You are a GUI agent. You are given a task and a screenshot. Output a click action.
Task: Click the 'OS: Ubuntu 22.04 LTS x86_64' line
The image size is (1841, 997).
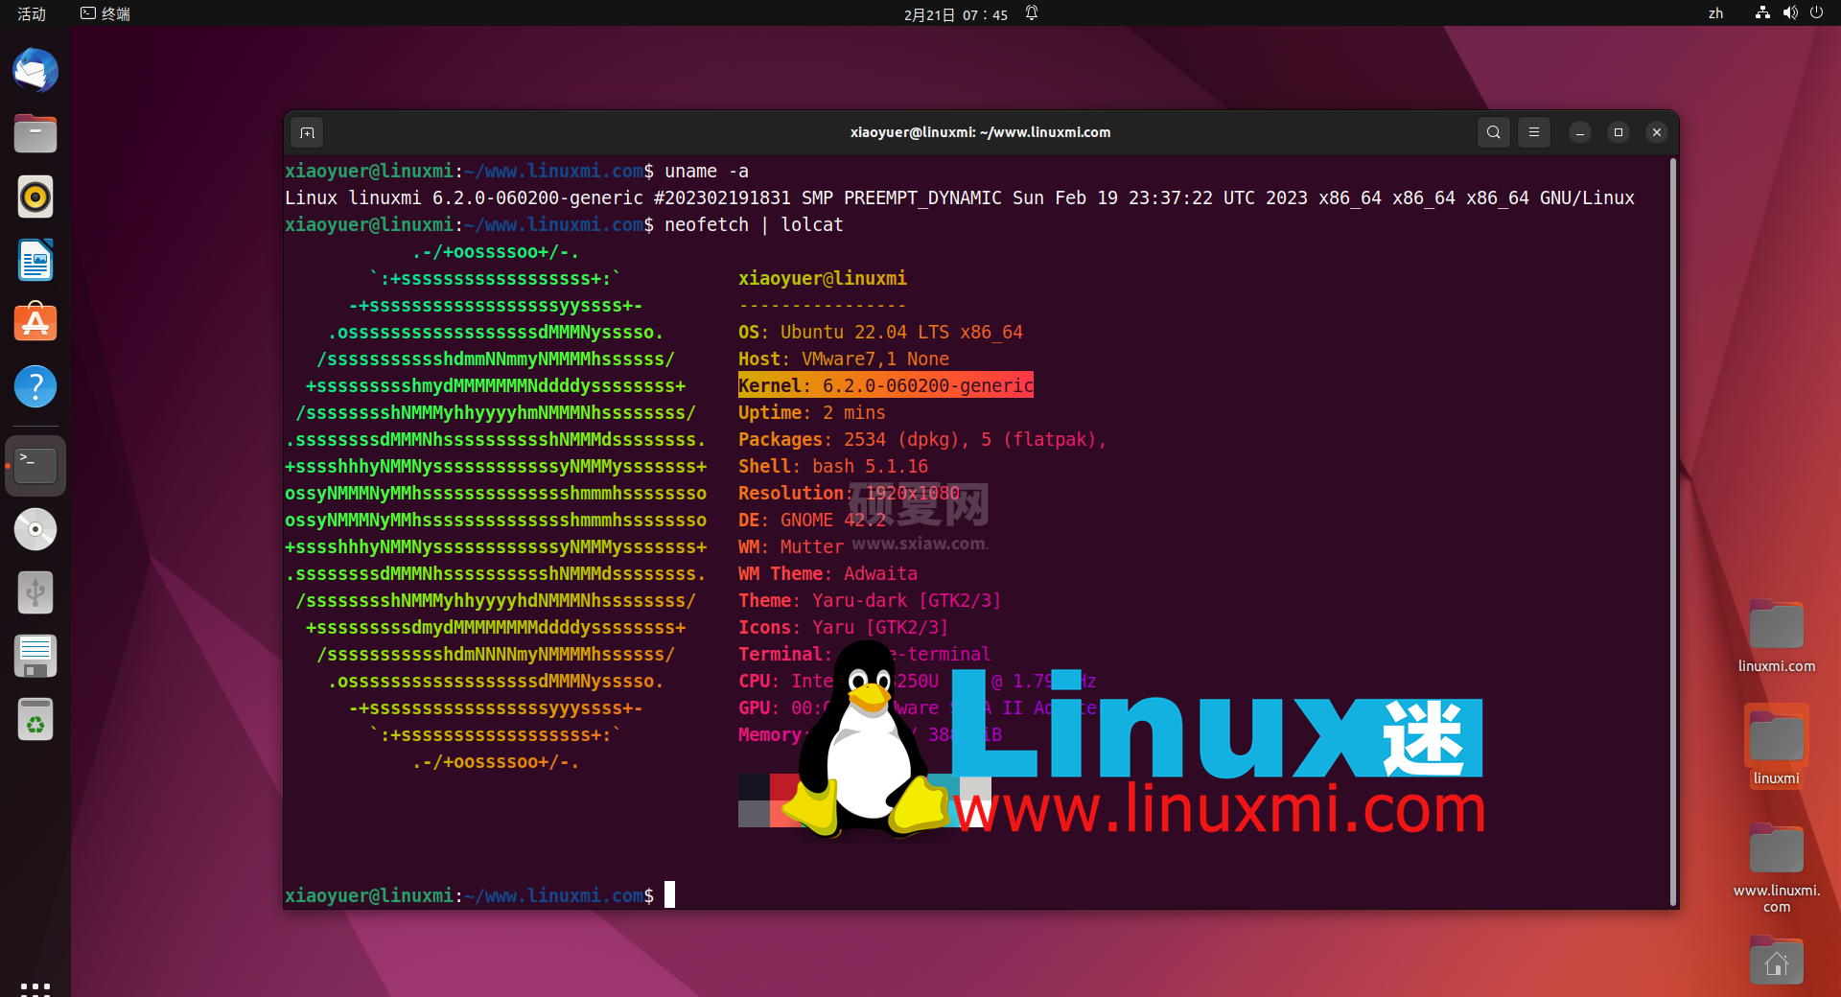(880, 332)
